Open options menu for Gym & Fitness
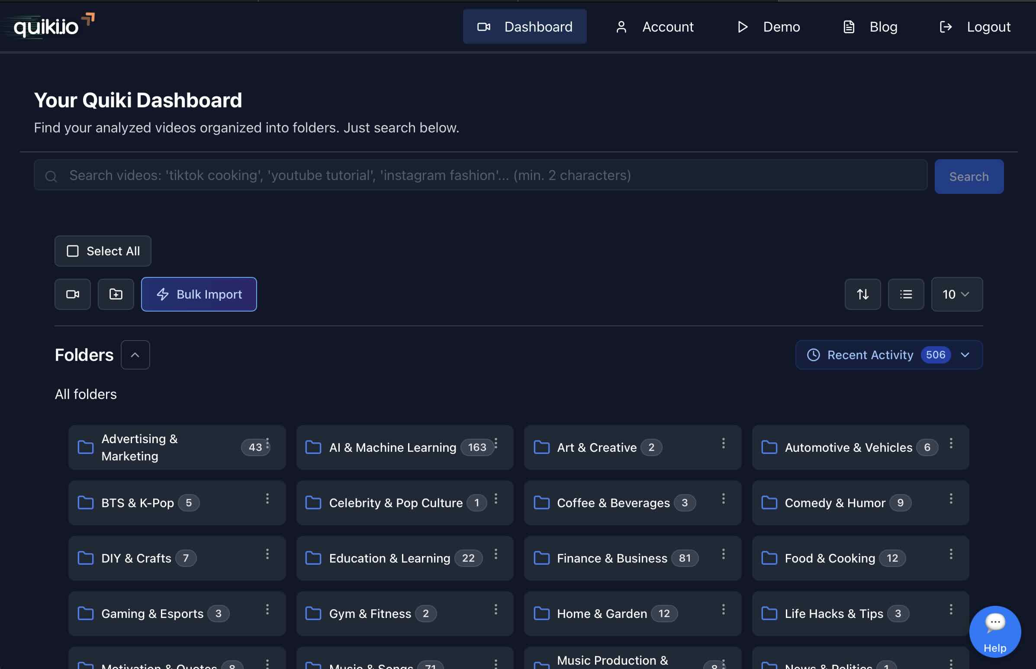 point(495,609)
